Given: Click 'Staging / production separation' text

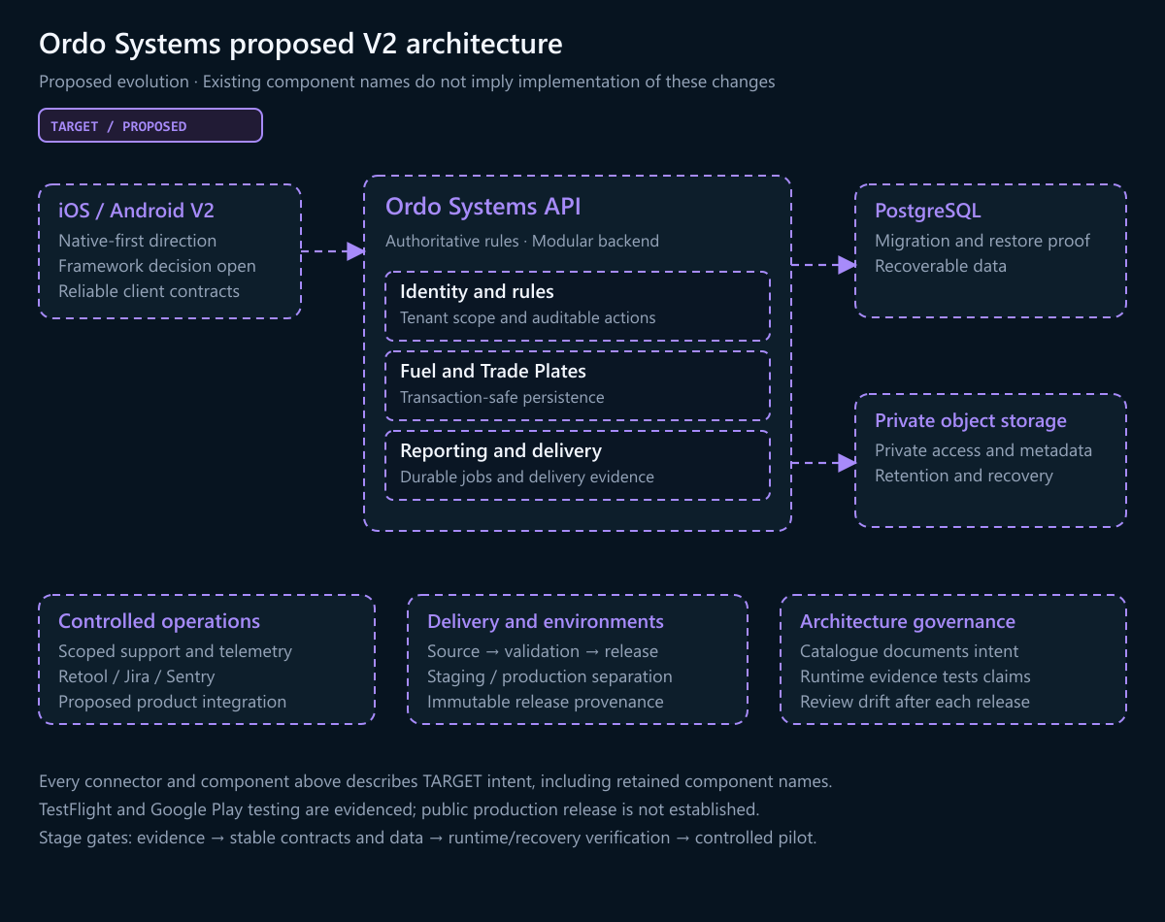Looking at the screenshot, I should [x=549, y=676].
